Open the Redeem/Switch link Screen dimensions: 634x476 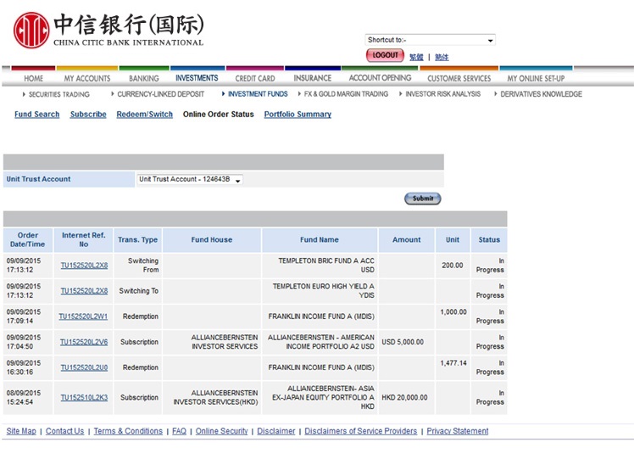(x=144, y=115)
